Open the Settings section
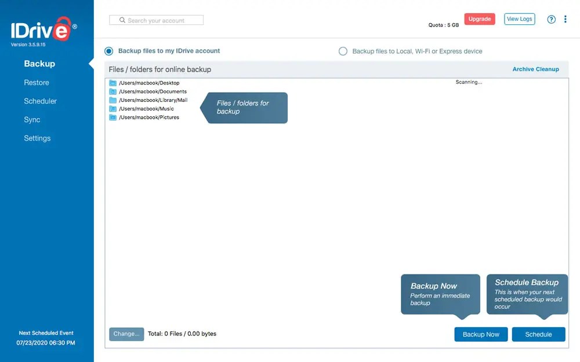This screenshot has width=580, height=362. click(x=37, y=138)
